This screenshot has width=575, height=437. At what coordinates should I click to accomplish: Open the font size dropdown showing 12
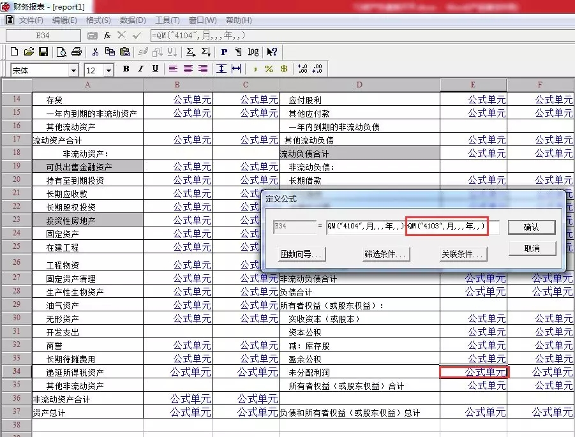click(x=108, y=69)
